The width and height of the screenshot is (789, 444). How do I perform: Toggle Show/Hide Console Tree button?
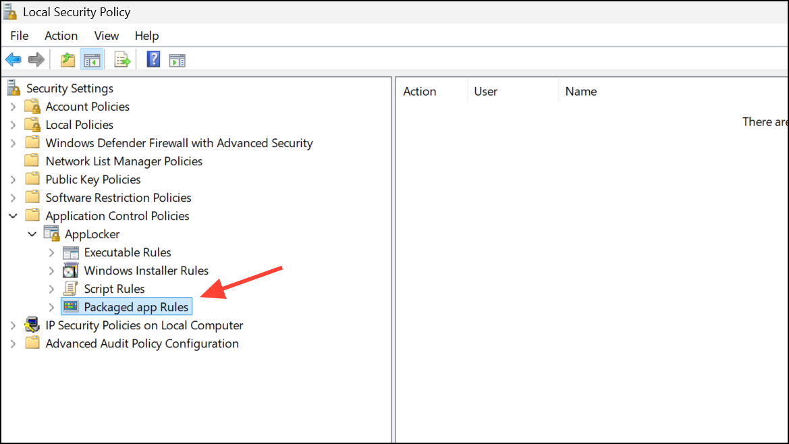[x=91, y=60]
